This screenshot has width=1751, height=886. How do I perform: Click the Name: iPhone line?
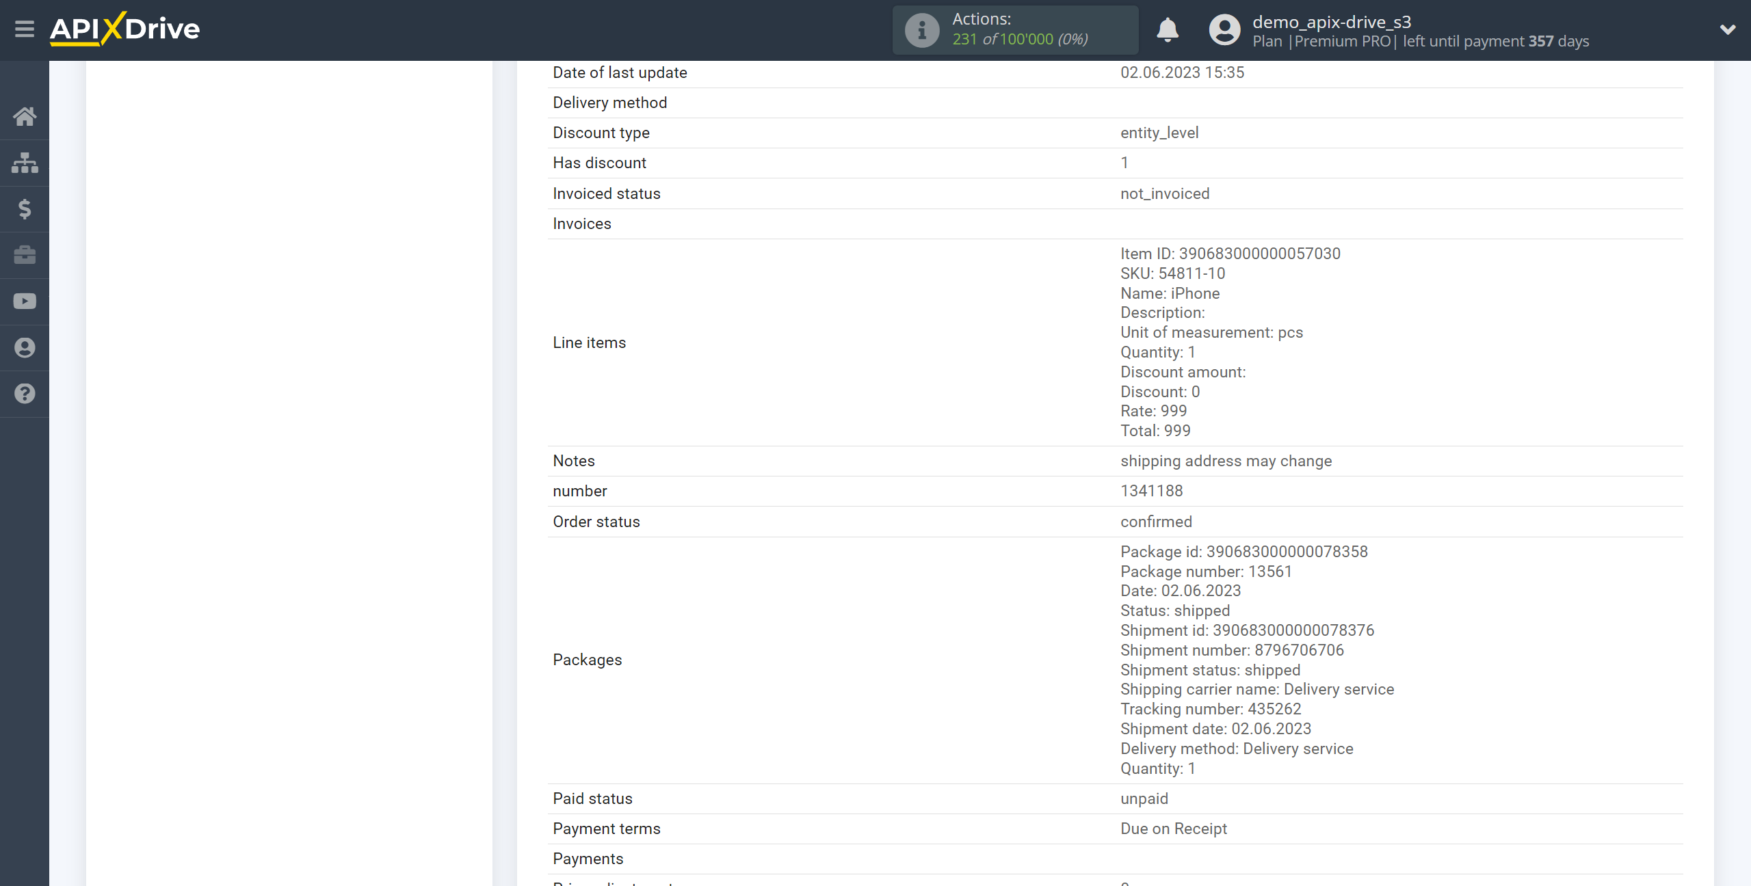coord(1170,294)
